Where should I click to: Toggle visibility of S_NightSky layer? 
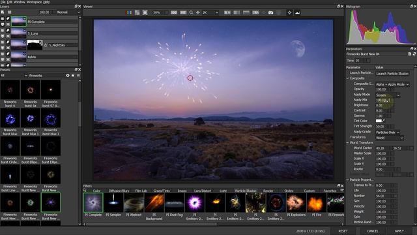coord(3,42)
